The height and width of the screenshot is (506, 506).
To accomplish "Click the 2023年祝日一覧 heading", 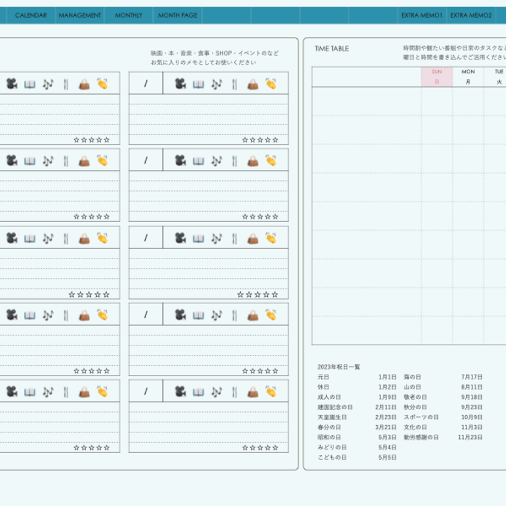I will click(338, 367).
